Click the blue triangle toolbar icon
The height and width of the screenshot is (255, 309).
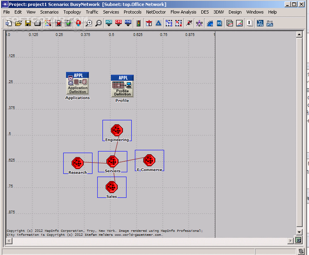158,23
